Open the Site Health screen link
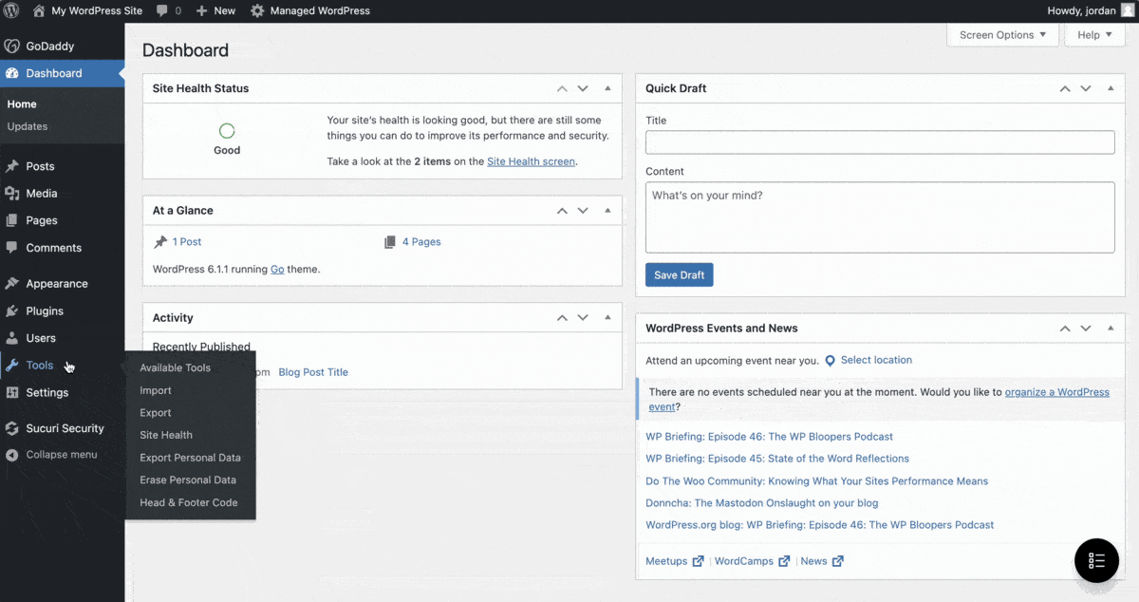1139x602 pixels. tap(531, 161)
